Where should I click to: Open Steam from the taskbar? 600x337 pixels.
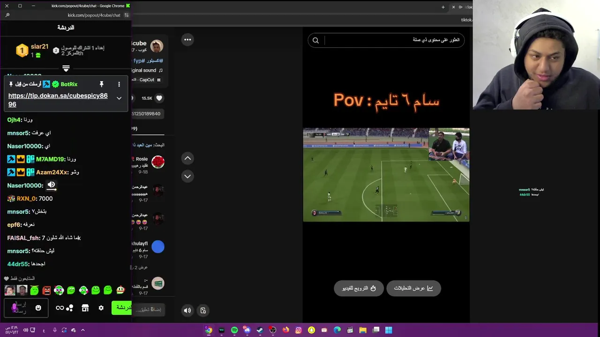coord(260,330)
